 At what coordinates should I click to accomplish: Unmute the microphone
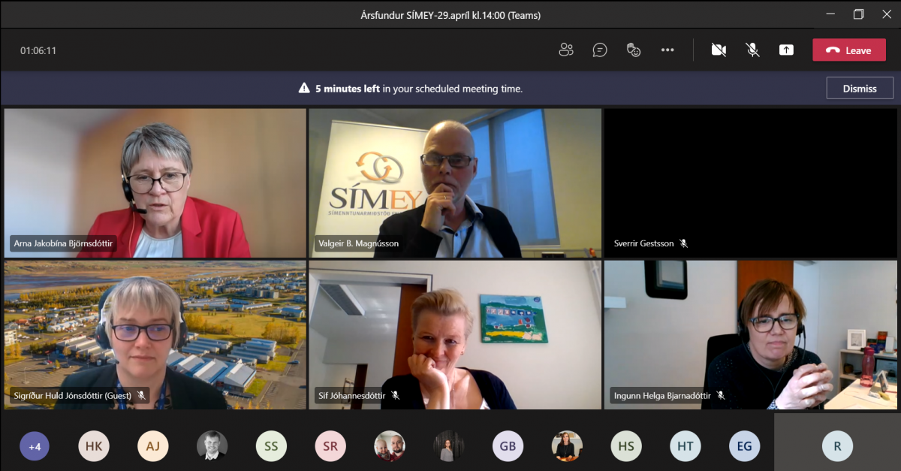tap(752, 50)
